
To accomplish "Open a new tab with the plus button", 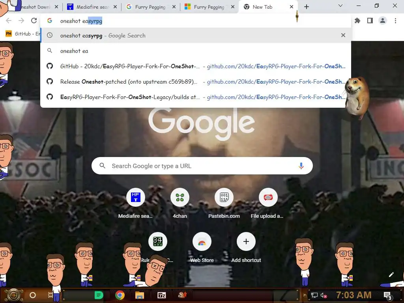I will click(x=306, y=7).
